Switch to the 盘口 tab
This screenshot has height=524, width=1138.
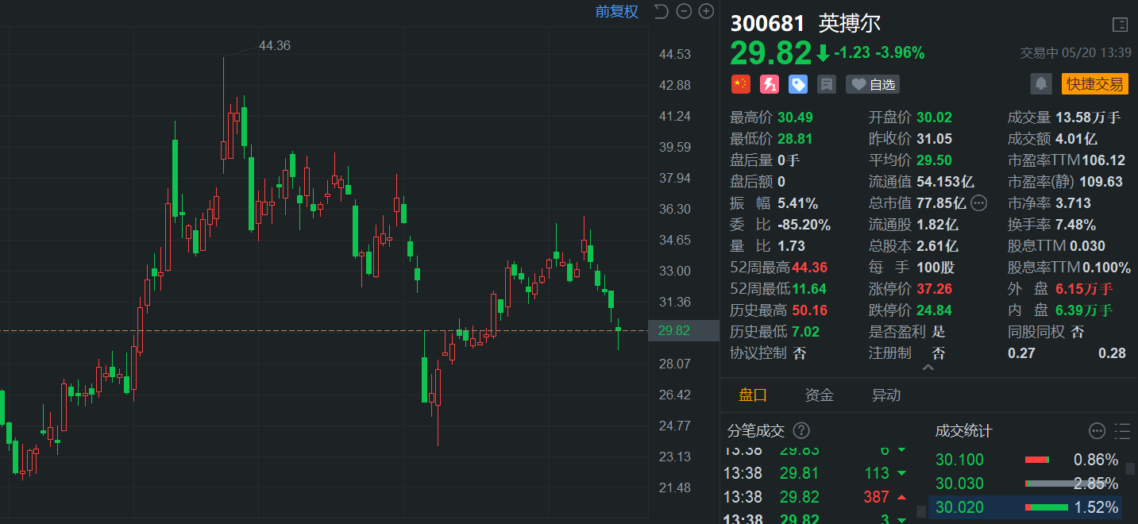[753, 395]
